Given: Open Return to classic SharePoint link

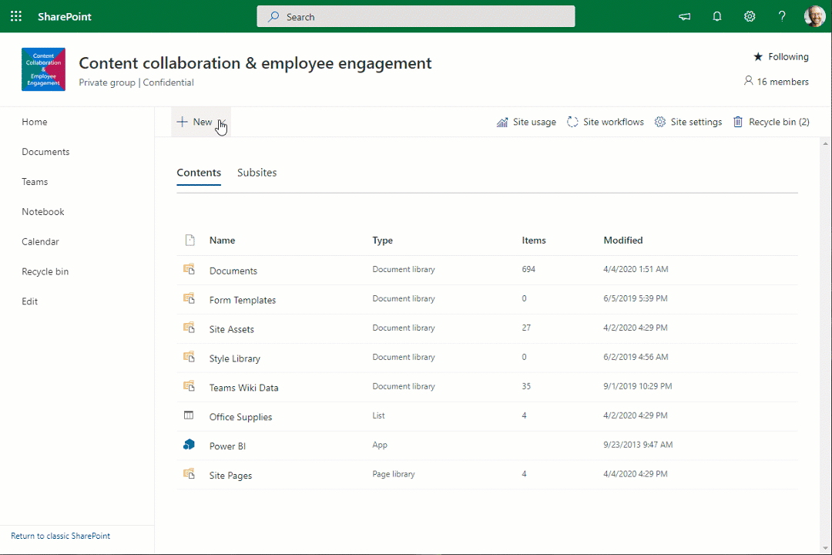Looking at the screenshot, I should coord(60,535).
